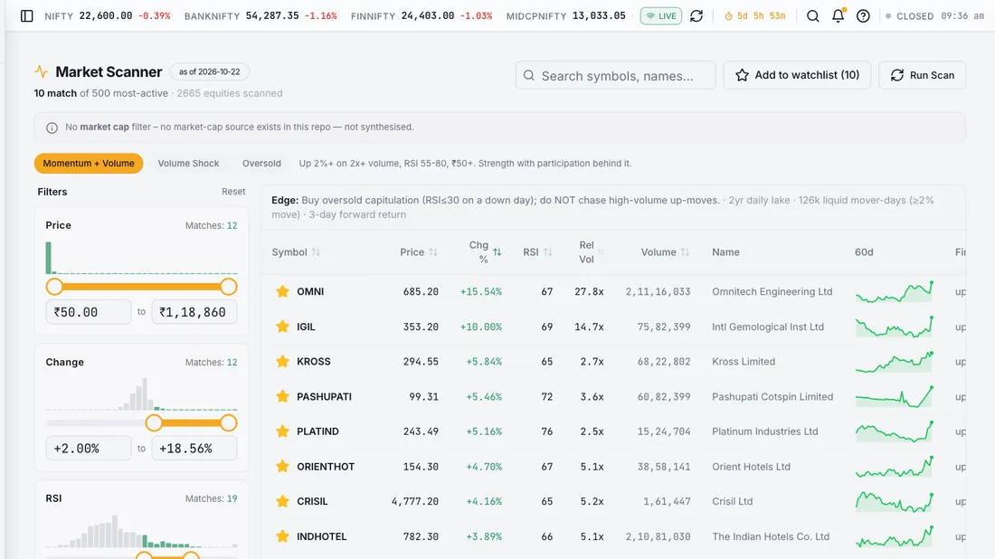Click the refresh icon beside LIVE
The height and width of the screenshot is (559, 995).
(x=696, y=16)
